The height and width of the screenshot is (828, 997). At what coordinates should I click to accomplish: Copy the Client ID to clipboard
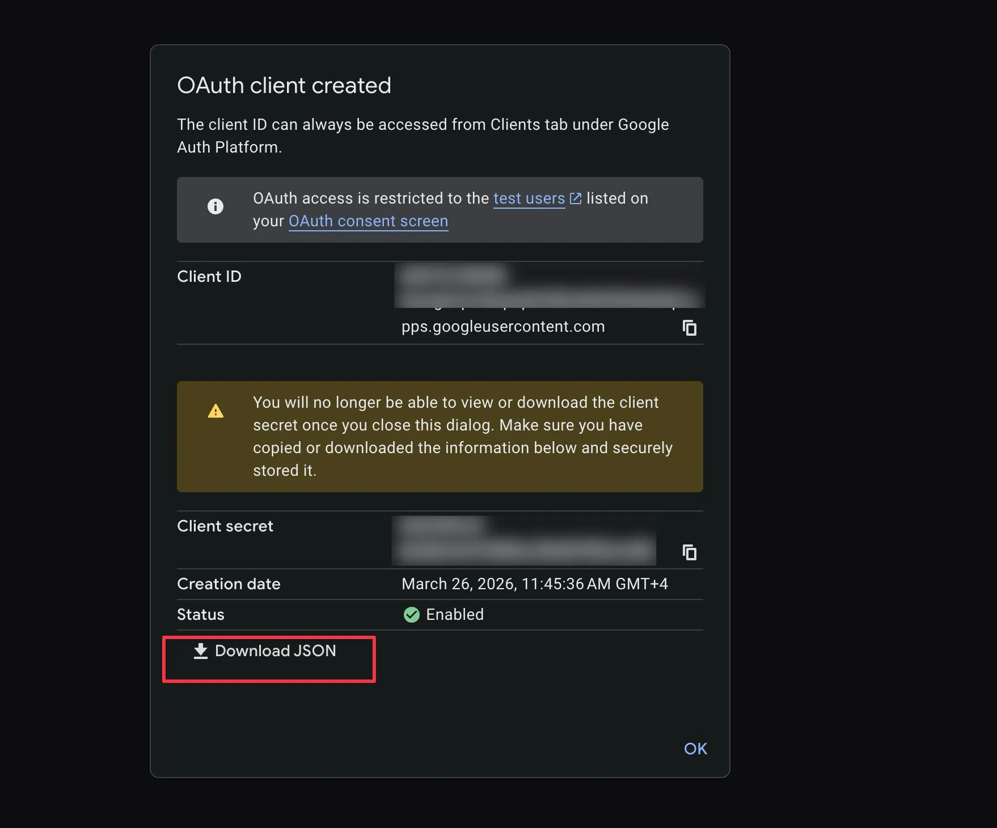689,328
